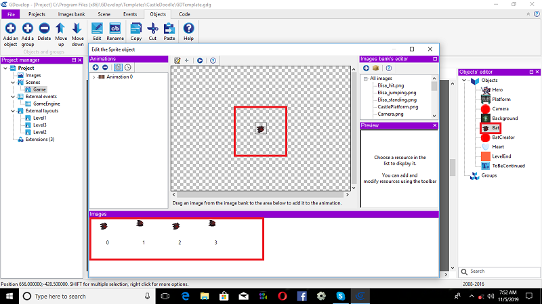The width and height of the screenshot is (542, 304).
Task: Click the Delete icon in ribbon
Action: tap(44, 28)
